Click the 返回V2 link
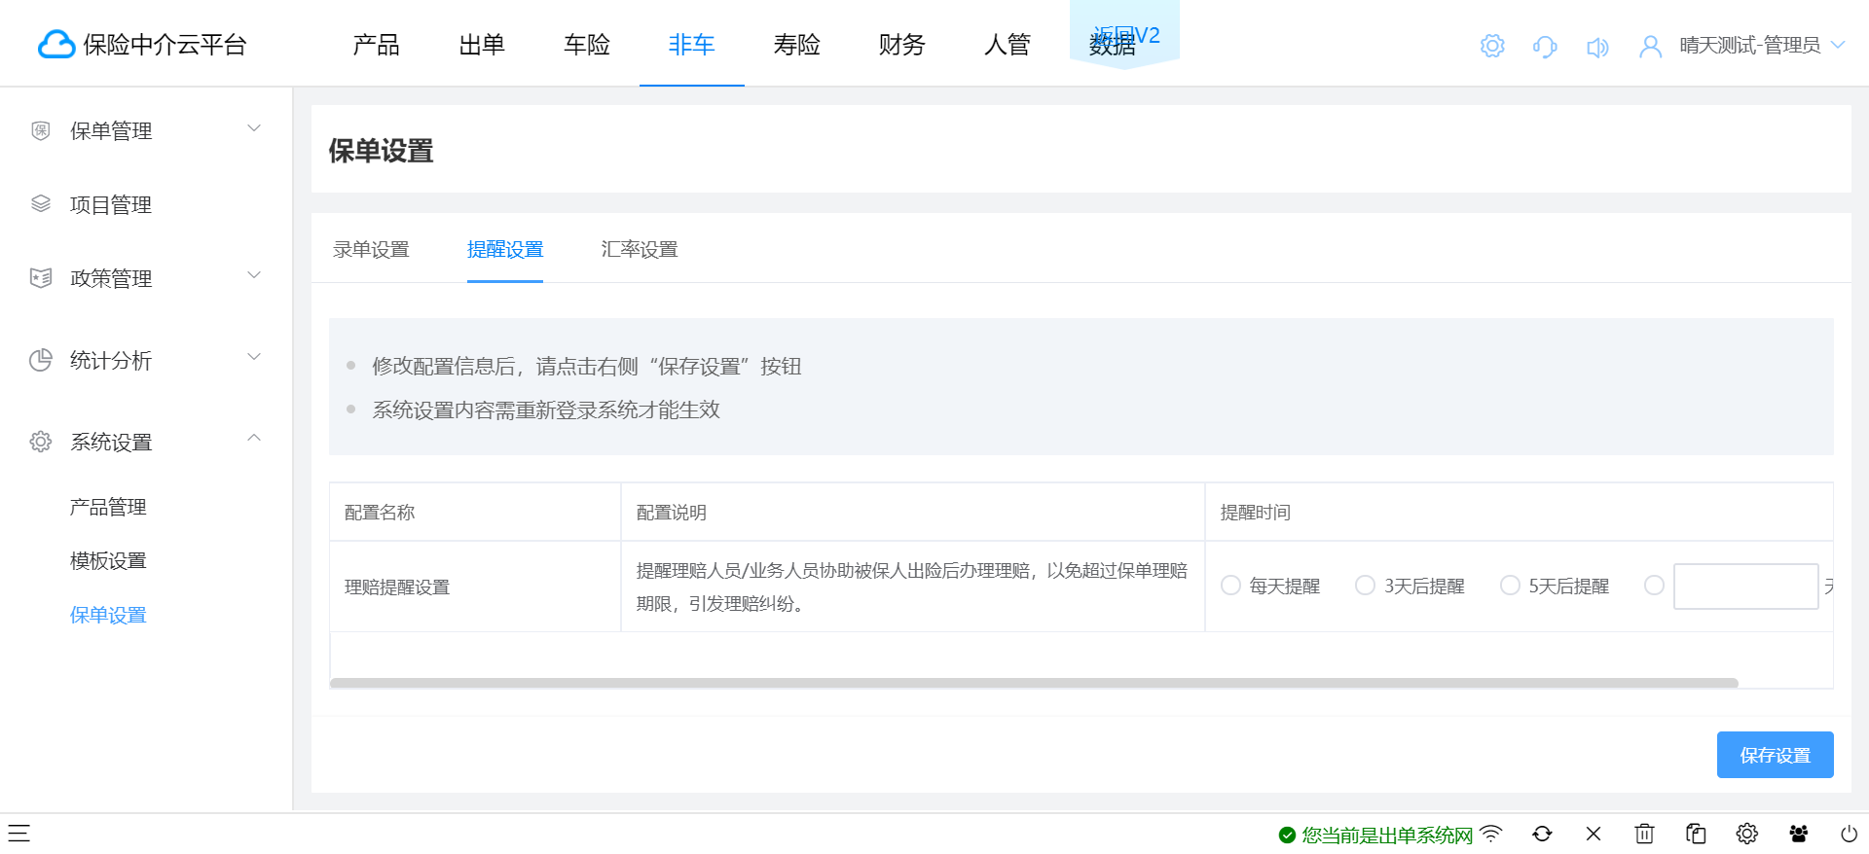1869x854 pixels. coord(1126,35)
